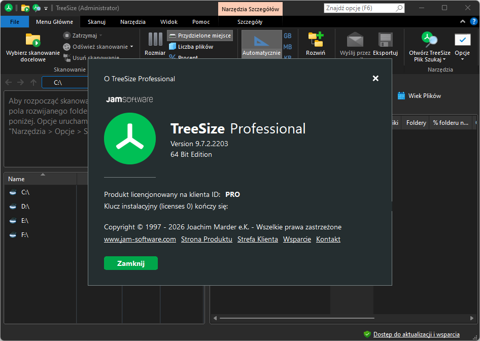Click the quick access scan folder icon
Screen dimensions: 480x341
[x=25, y=8]
